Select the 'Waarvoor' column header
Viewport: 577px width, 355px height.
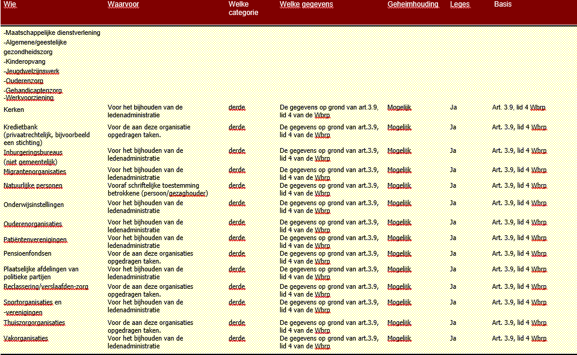click(x=123, y=5)
